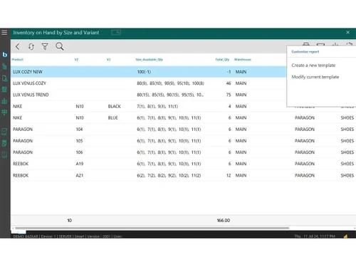Click variant code 106
Viewport: 356px width, 267px height.
[x=79, y=152]
